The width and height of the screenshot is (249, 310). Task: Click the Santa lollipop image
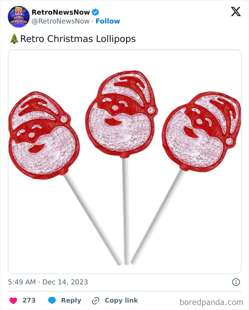pos(124,160)
